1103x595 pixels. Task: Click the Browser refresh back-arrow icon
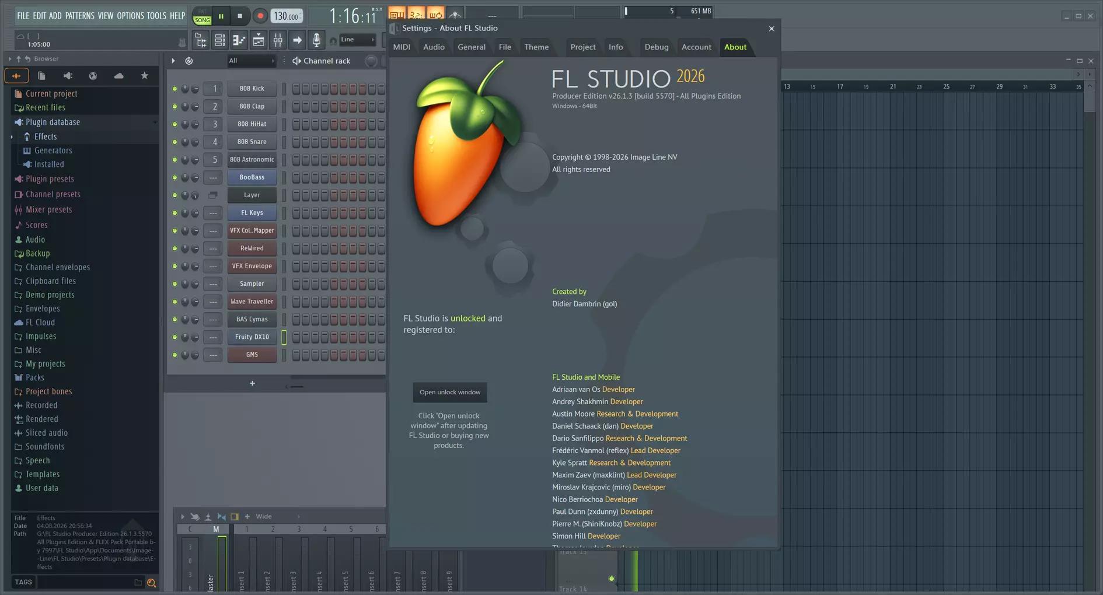pyautogui.click(x=27, y=58)
